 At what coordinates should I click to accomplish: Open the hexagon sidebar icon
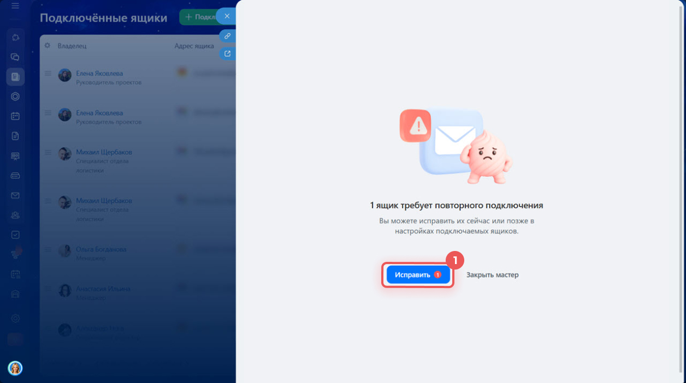point(15,97)
